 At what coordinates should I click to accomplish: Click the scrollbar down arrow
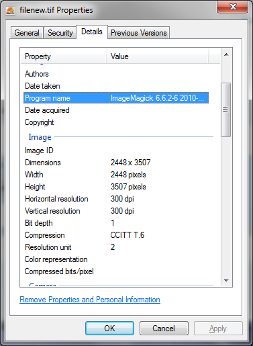pyautogui.click(x=226, y=280)
